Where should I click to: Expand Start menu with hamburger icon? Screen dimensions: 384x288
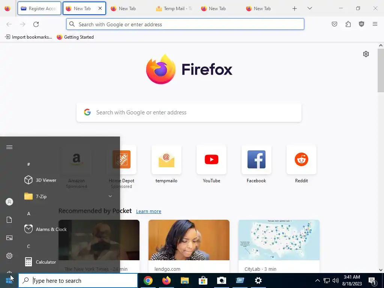click(9, 147)
